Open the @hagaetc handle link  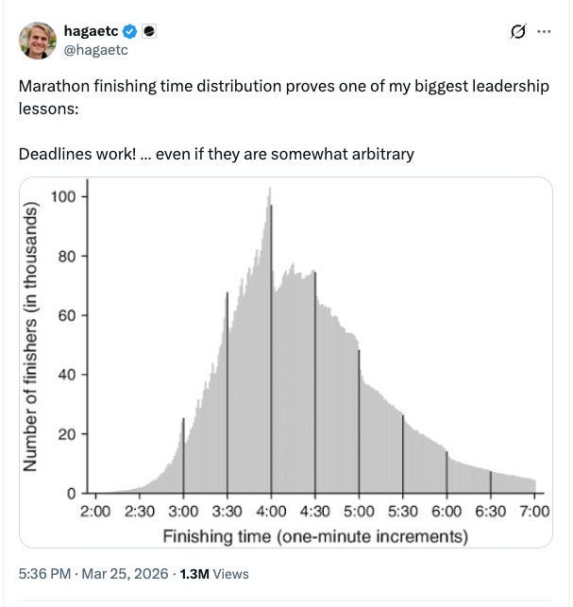click(95, 50)
